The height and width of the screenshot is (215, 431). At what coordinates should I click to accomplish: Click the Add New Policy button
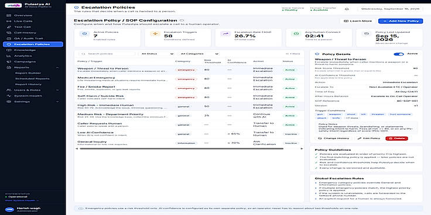coord(401,21)
